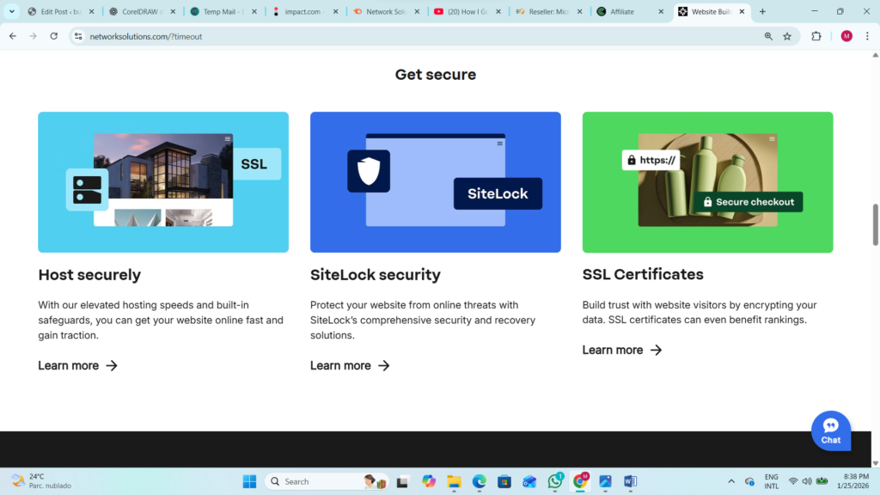Screen dimensions: 880x495
Task: Launch Microsoft Word from taskbar
Action: click(630, 481)
